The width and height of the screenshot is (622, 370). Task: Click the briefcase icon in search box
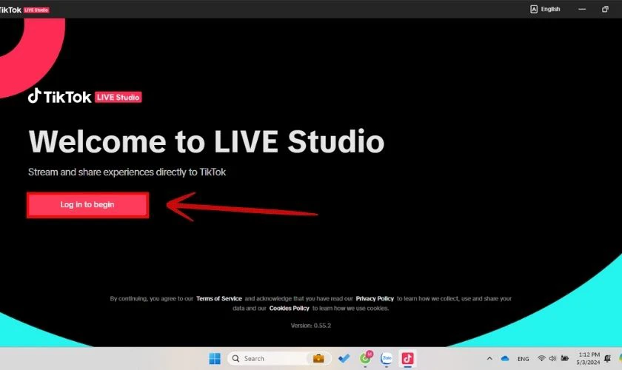click(318, 358)
